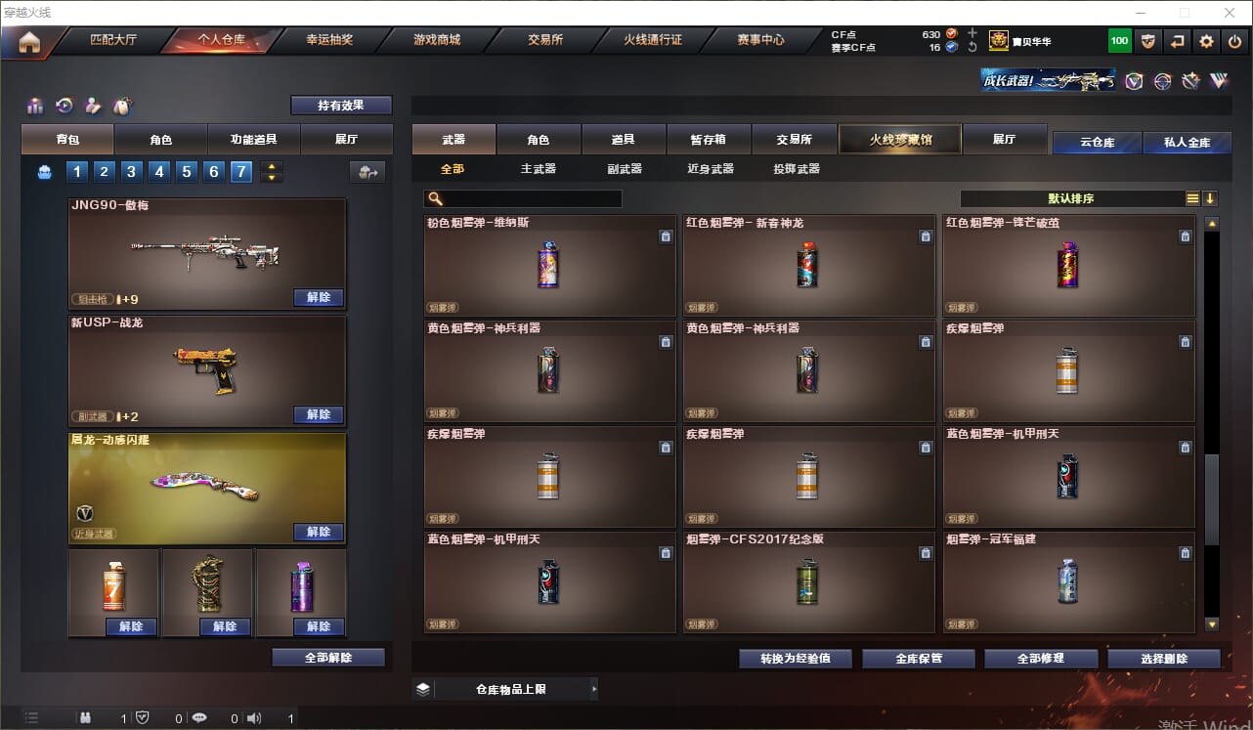Image resolution: width=1253 pixels, height=730 pixels.
Task: Click 选择删除 button
Action: 1164,659
